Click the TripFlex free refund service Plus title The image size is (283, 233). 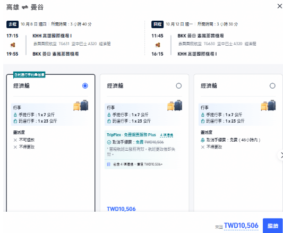131,135
